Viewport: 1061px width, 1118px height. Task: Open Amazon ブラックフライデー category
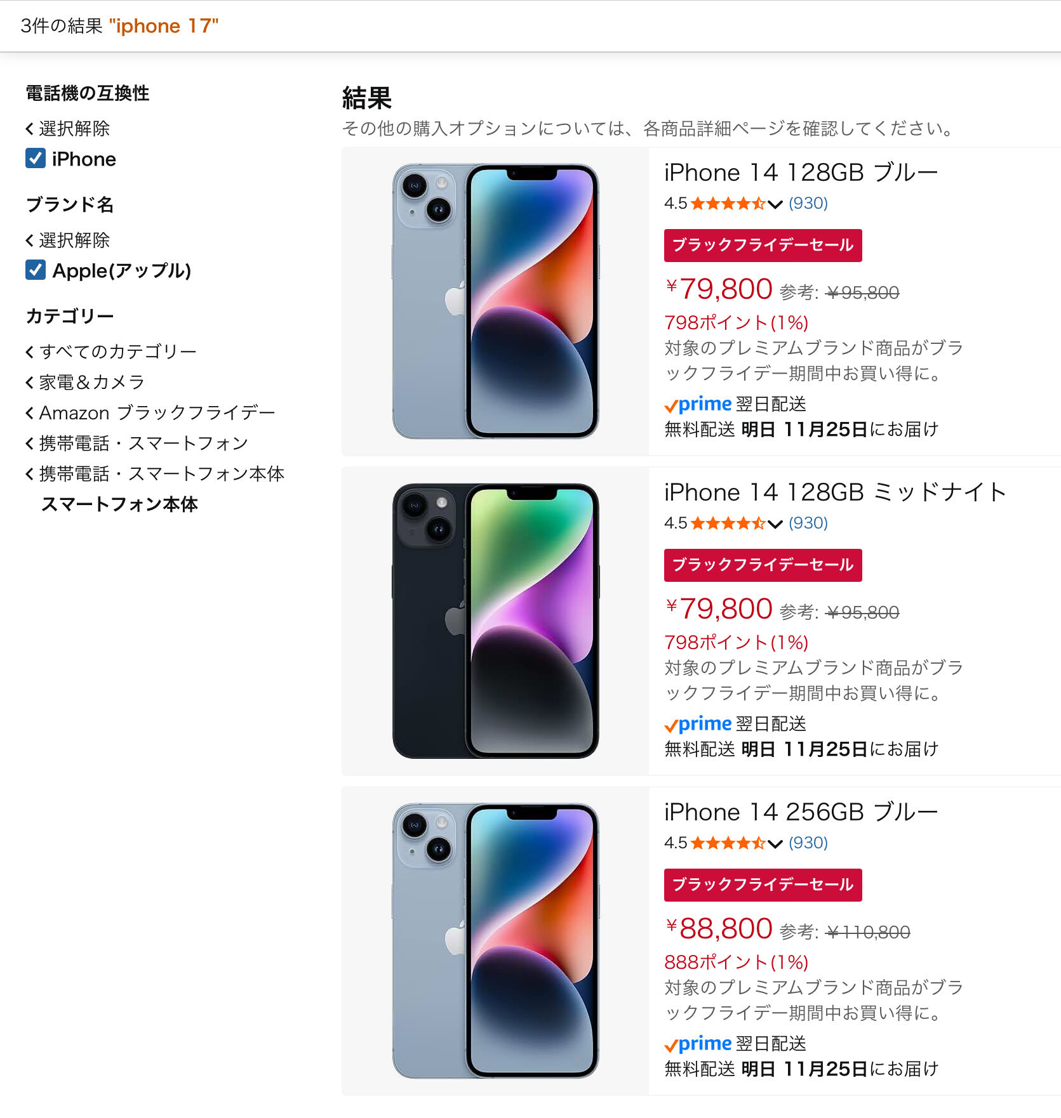150,412
